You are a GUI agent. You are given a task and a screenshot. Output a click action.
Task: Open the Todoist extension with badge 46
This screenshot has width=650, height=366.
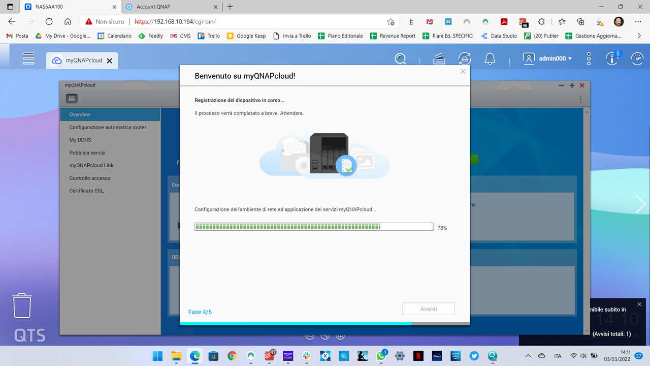coord(524,22)
